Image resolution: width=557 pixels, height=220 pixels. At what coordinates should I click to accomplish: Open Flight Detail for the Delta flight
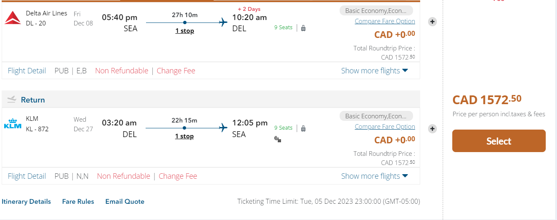[27, 71]
